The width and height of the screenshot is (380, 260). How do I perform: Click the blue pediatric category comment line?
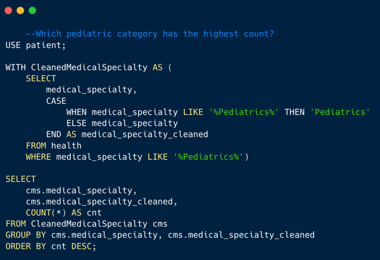pyautogui.click(x=150, y=34)
